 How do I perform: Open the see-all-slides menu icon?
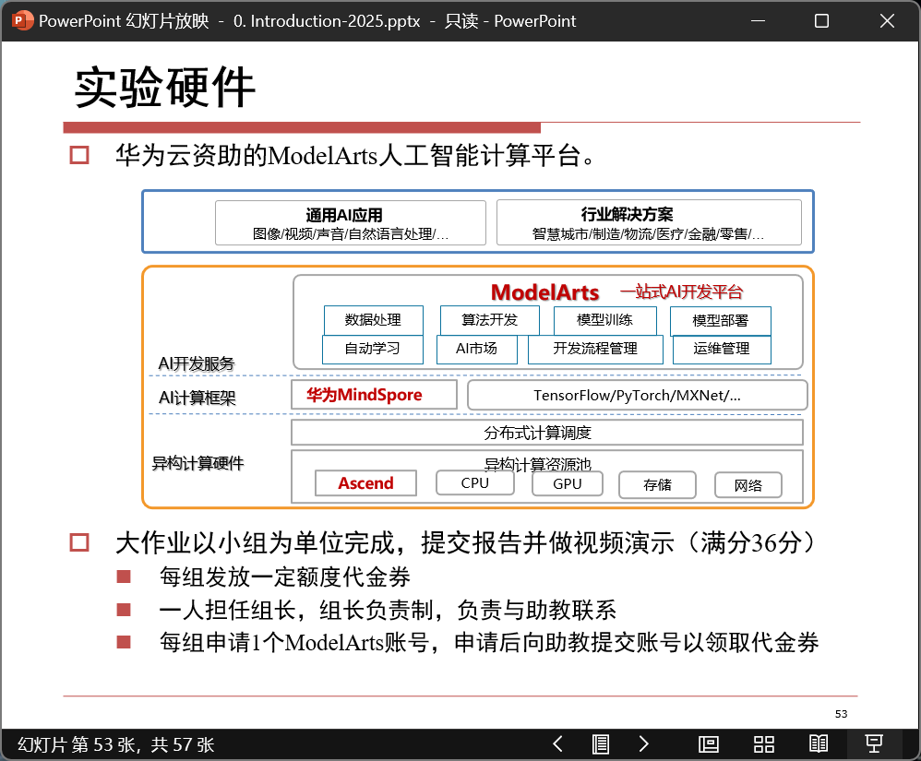[x=600, y=744]
